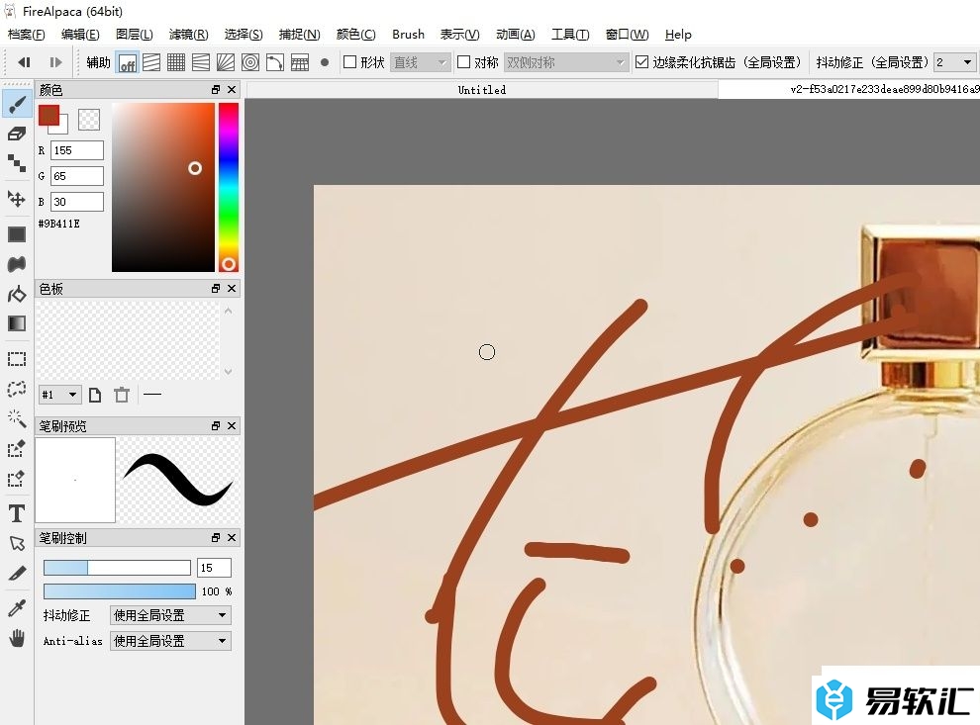Enable crisscross grid snap
The height and width of the screenshot is (725, 980).
(x=176, y=62)
